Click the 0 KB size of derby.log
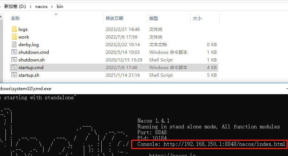This screenshot has width=288, height=156. tap(212, 44)
